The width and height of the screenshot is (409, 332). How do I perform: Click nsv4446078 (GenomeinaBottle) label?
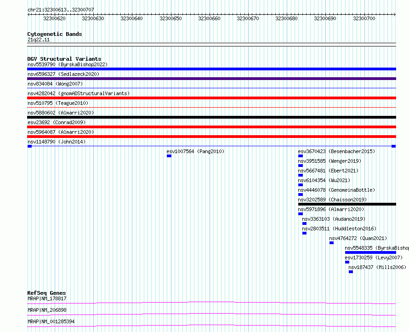[x=336, y=190]
